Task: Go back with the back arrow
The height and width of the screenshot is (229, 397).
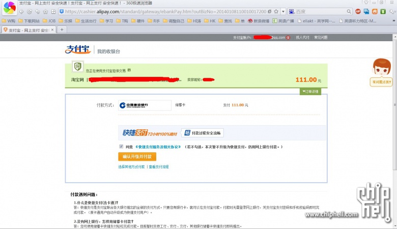Action: (22, 12)
